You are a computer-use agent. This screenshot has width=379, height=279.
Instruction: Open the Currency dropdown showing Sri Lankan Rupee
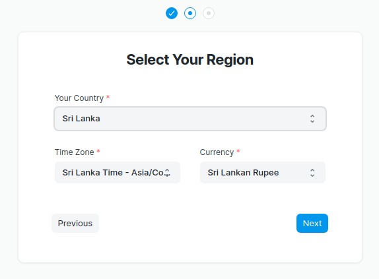tap(263, 173)
